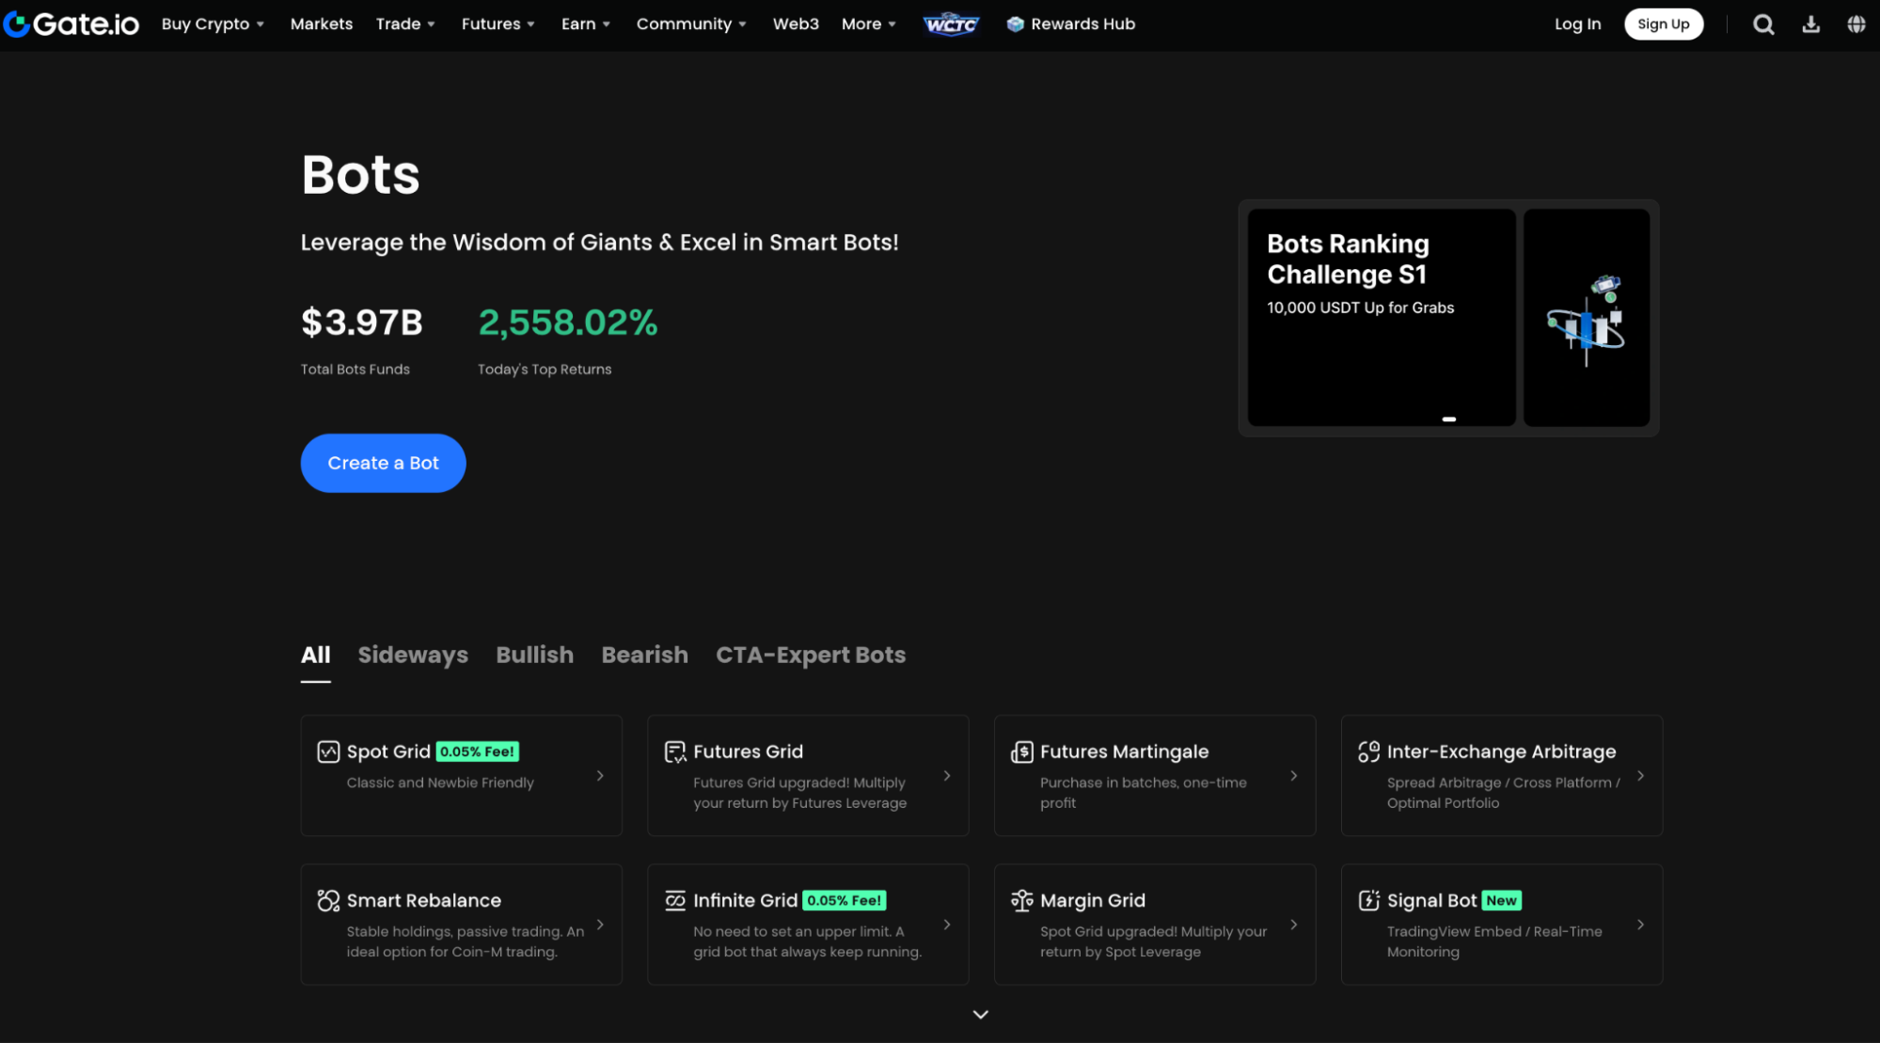Click the carousel position indicator on the banner
This screenshot has height=1043, width=1880.
pos(1449,418)
